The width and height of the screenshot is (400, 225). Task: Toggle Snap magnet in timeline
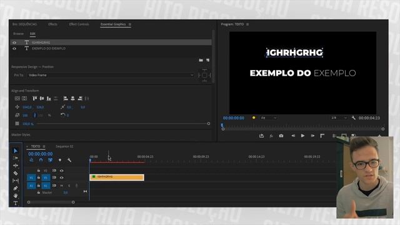tap(41, 160)
